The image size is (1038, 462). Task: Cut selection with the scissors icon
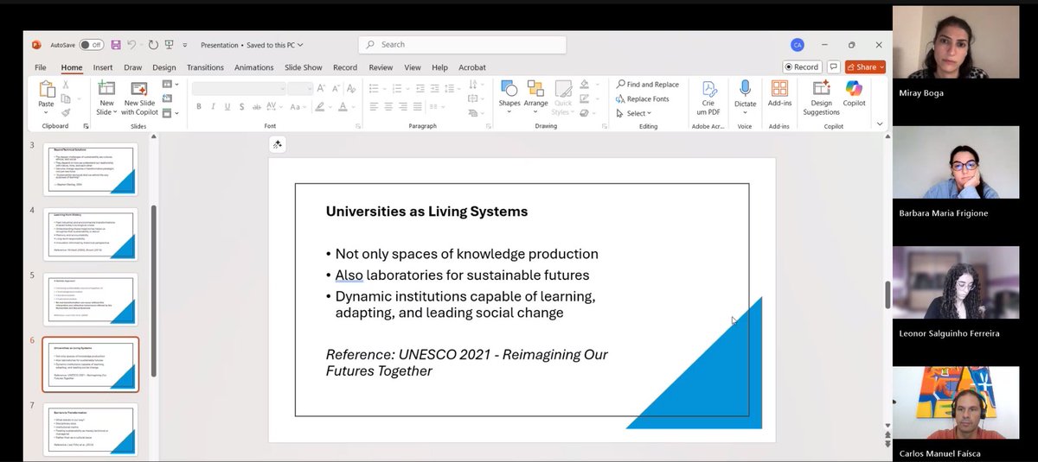66,85
